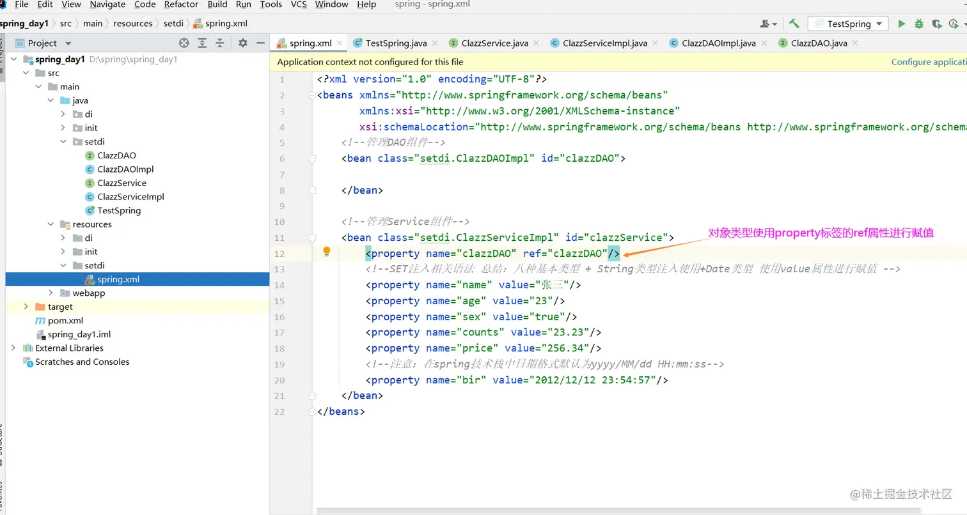
Task: Run TestSpring with coverage shield icon
Action: pyautogui.click(x=937, y=24)
